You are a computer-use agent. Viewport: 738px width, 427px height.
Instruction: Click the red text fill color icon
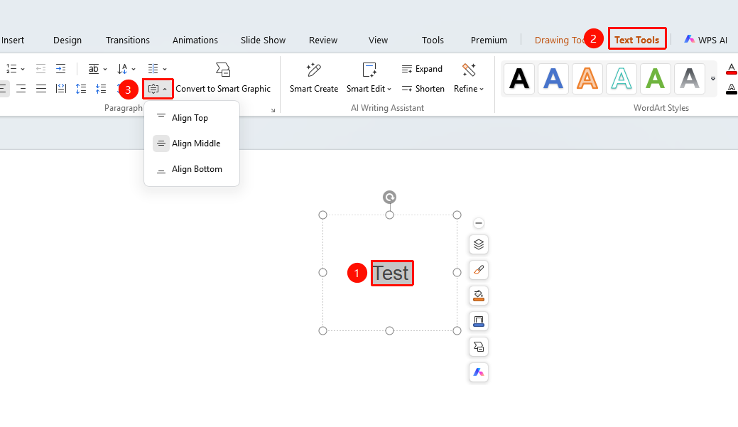[732, 69]
